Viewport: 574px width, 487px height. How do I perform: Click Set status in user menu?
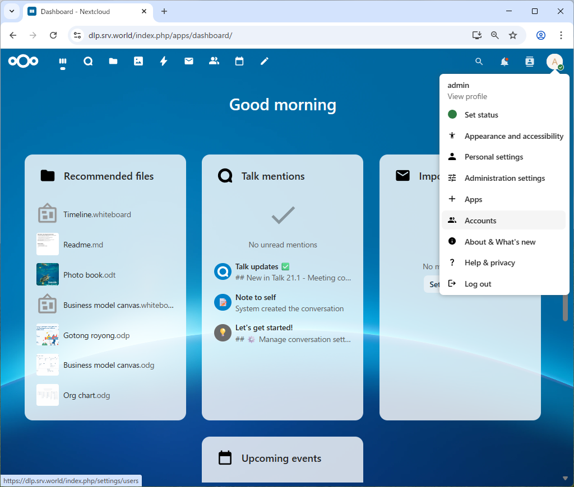coord(481,115)
